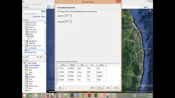Enable the Weather layer checkbox
Viewport: 175px width, 98px height.
tap(26, 81)
